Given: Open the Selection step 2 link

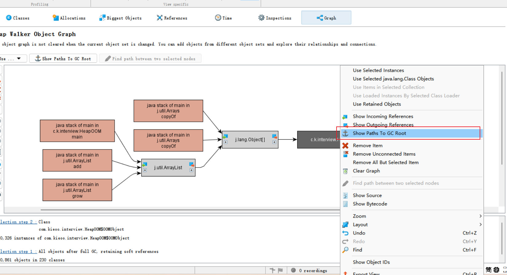Looking at the screenshot, I should (18, 222).
